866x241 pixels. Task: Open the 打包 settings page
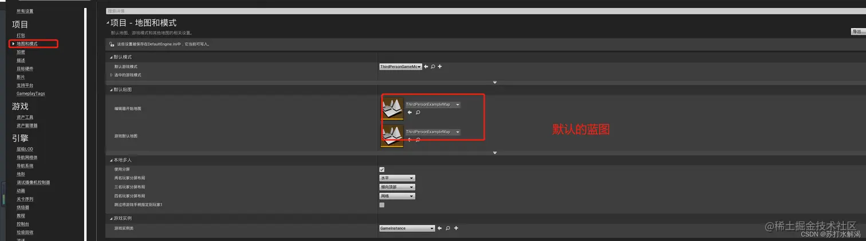[21, 35]
